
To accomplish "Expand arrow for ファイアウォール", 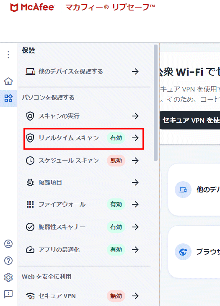I will (135, 204).
